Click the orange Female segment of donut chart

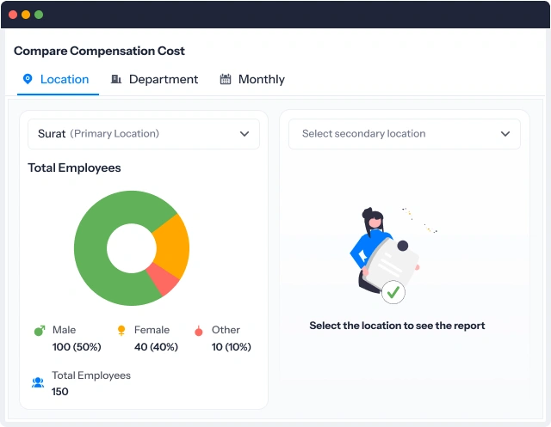point(173,246)
